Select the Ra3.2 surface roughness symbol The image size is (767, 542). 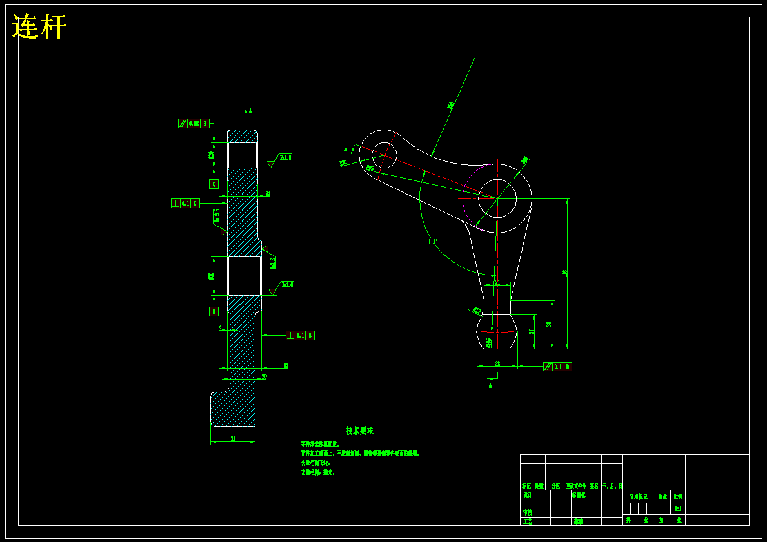pyautogui.click(x=270, y=257)
